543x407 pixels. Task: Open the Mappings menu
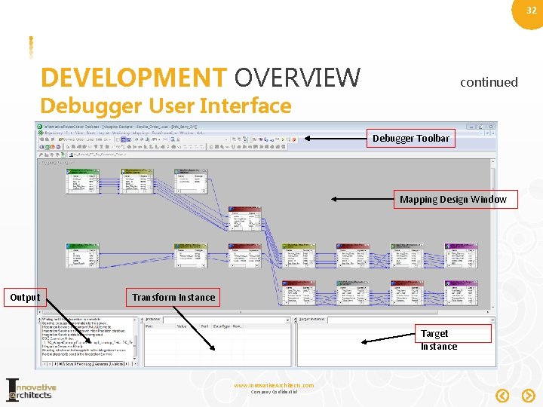pos(140,133)
